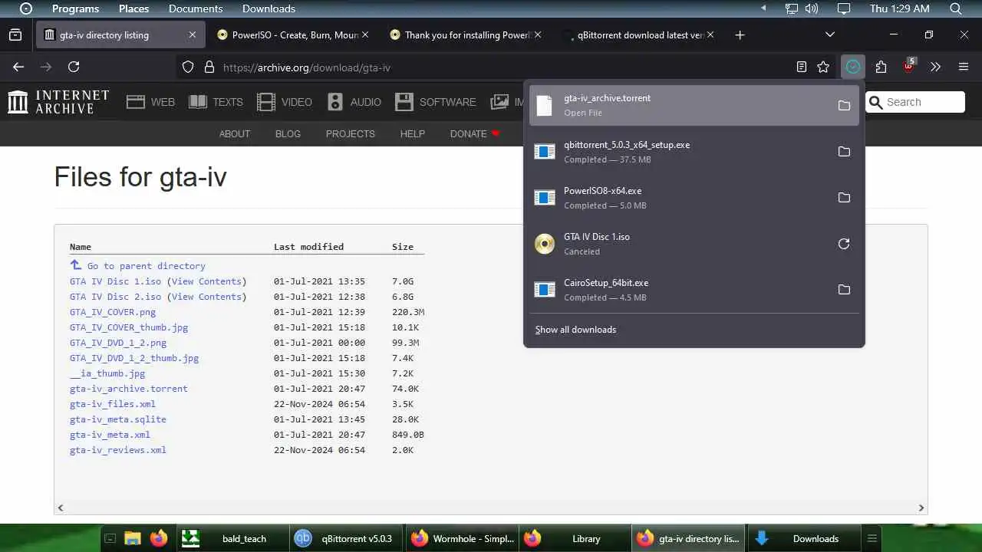Viewport: 982px width, 552px height.
Task: Open Downloads menu in top panel
Action: point(269,8)
